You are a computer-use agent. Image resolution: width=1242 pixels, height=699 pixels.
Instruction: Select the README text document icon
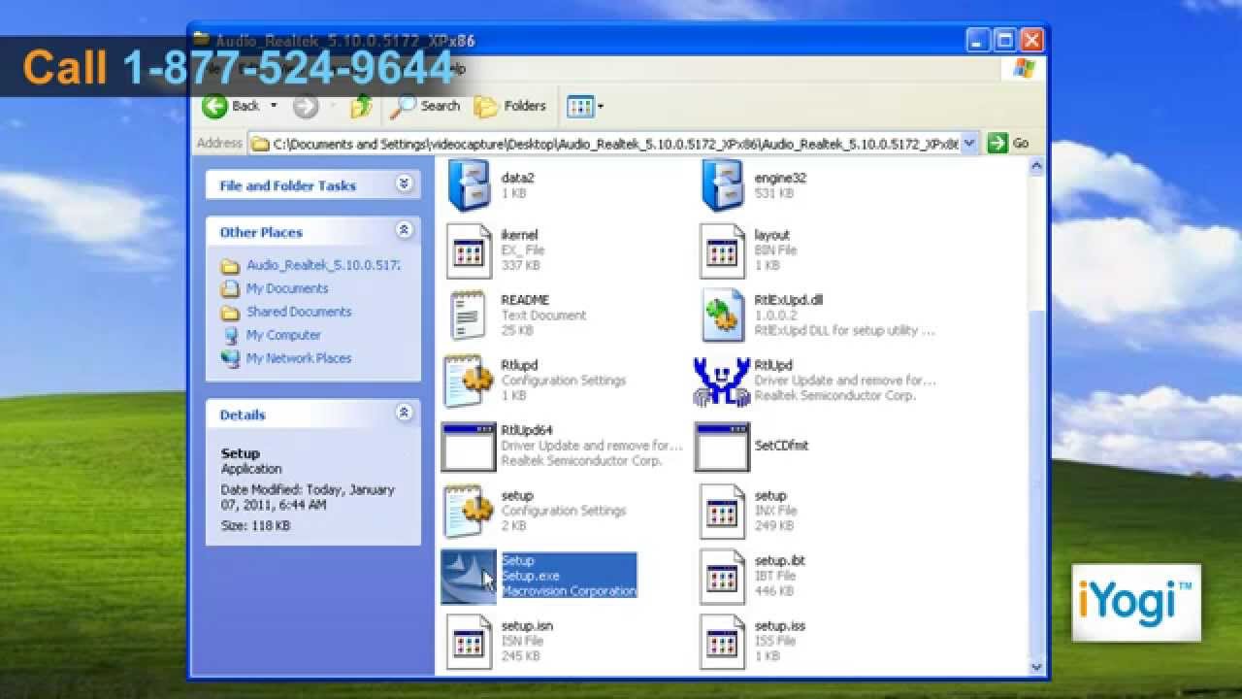tap(469, 316)
